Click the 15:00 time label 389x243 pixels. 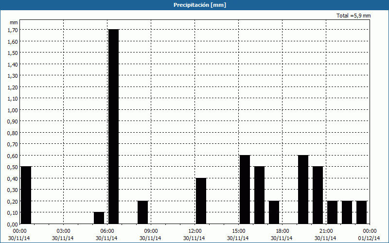point(238,231)
